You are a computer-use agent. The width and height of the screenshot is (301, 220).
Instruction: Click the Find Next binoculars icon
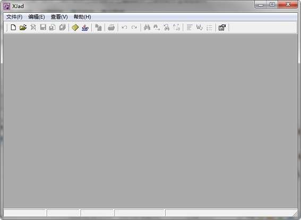(x=157, y=27)
